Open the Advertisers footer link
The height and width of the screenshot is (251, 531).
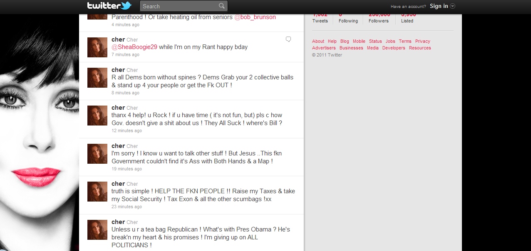[324, 48]
